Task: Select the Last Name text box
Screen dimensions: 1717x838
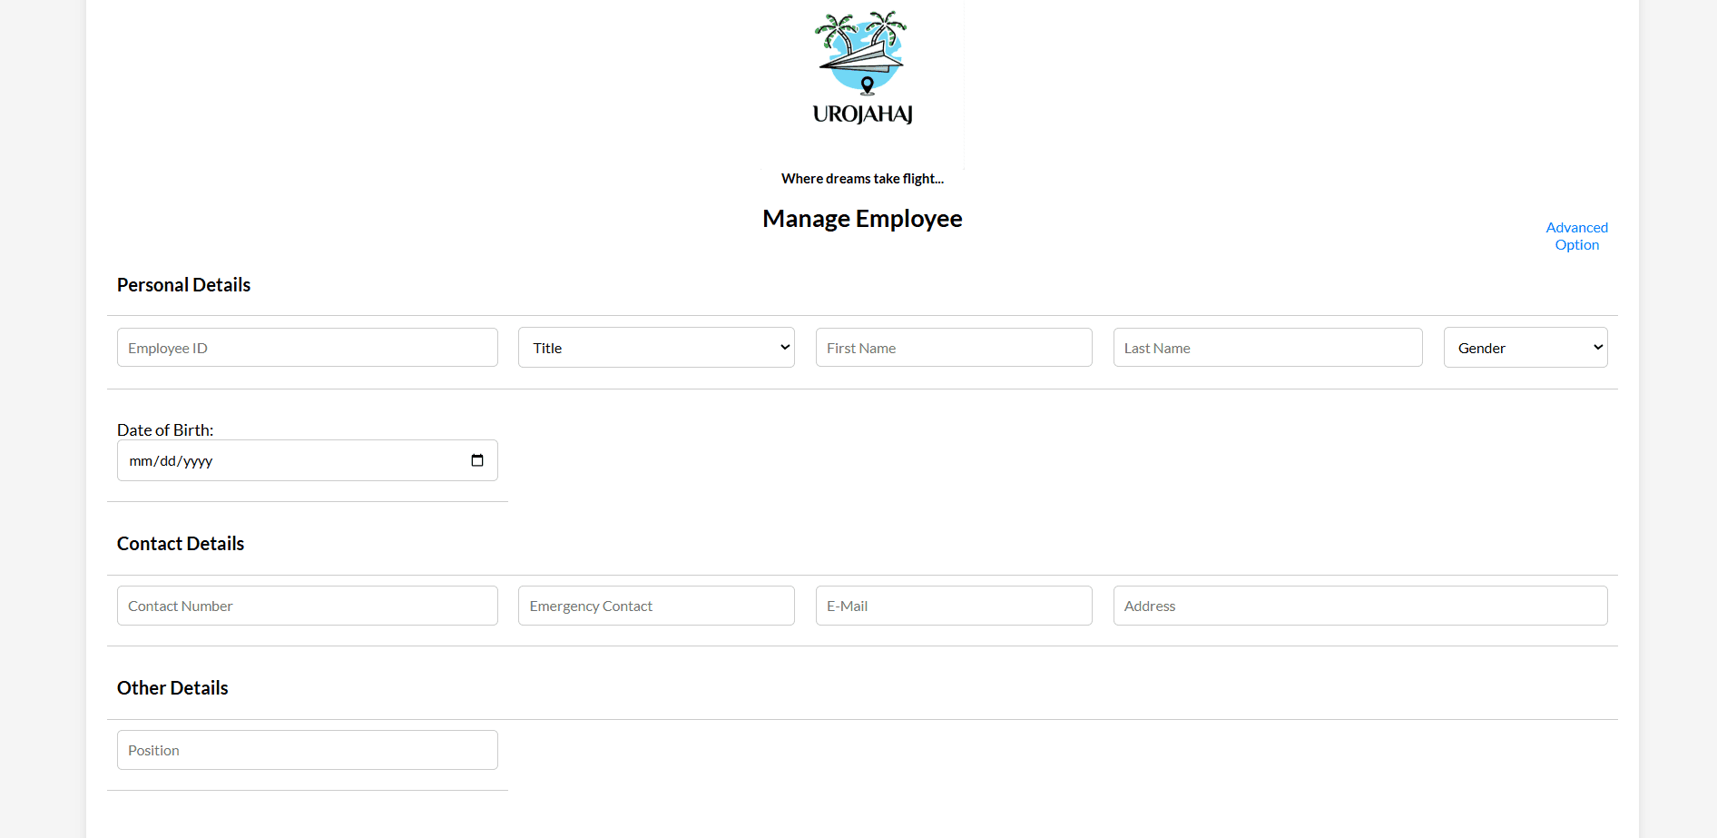Action: pos(1267,348)
